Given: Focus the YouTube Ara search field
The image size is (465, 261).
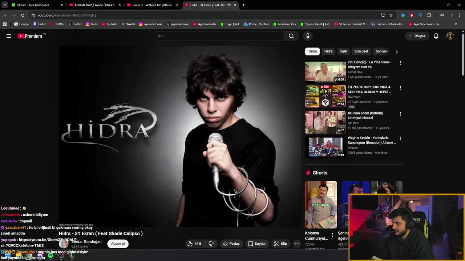Looking at the screenshot, I should [219, 36].
